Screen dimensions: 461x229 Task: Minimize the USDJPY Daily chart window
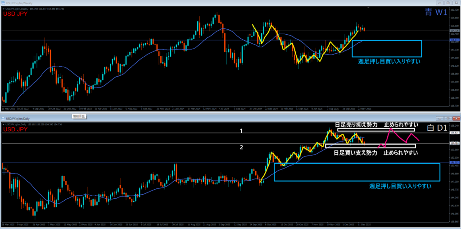(440, 118)
